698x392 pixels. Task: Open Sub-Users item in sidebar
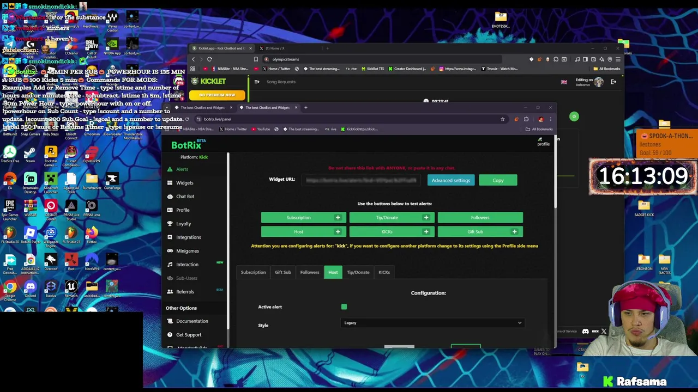[x=186, y=278]
